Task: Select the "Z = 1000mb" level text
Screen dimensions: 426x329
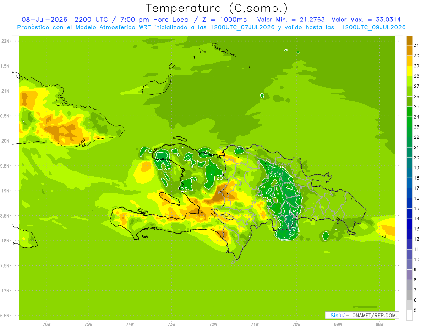Action: (224, 20)
